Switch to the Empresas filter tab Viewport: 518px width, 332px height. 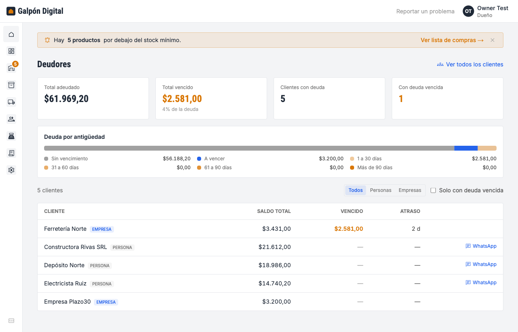[410, 190]
